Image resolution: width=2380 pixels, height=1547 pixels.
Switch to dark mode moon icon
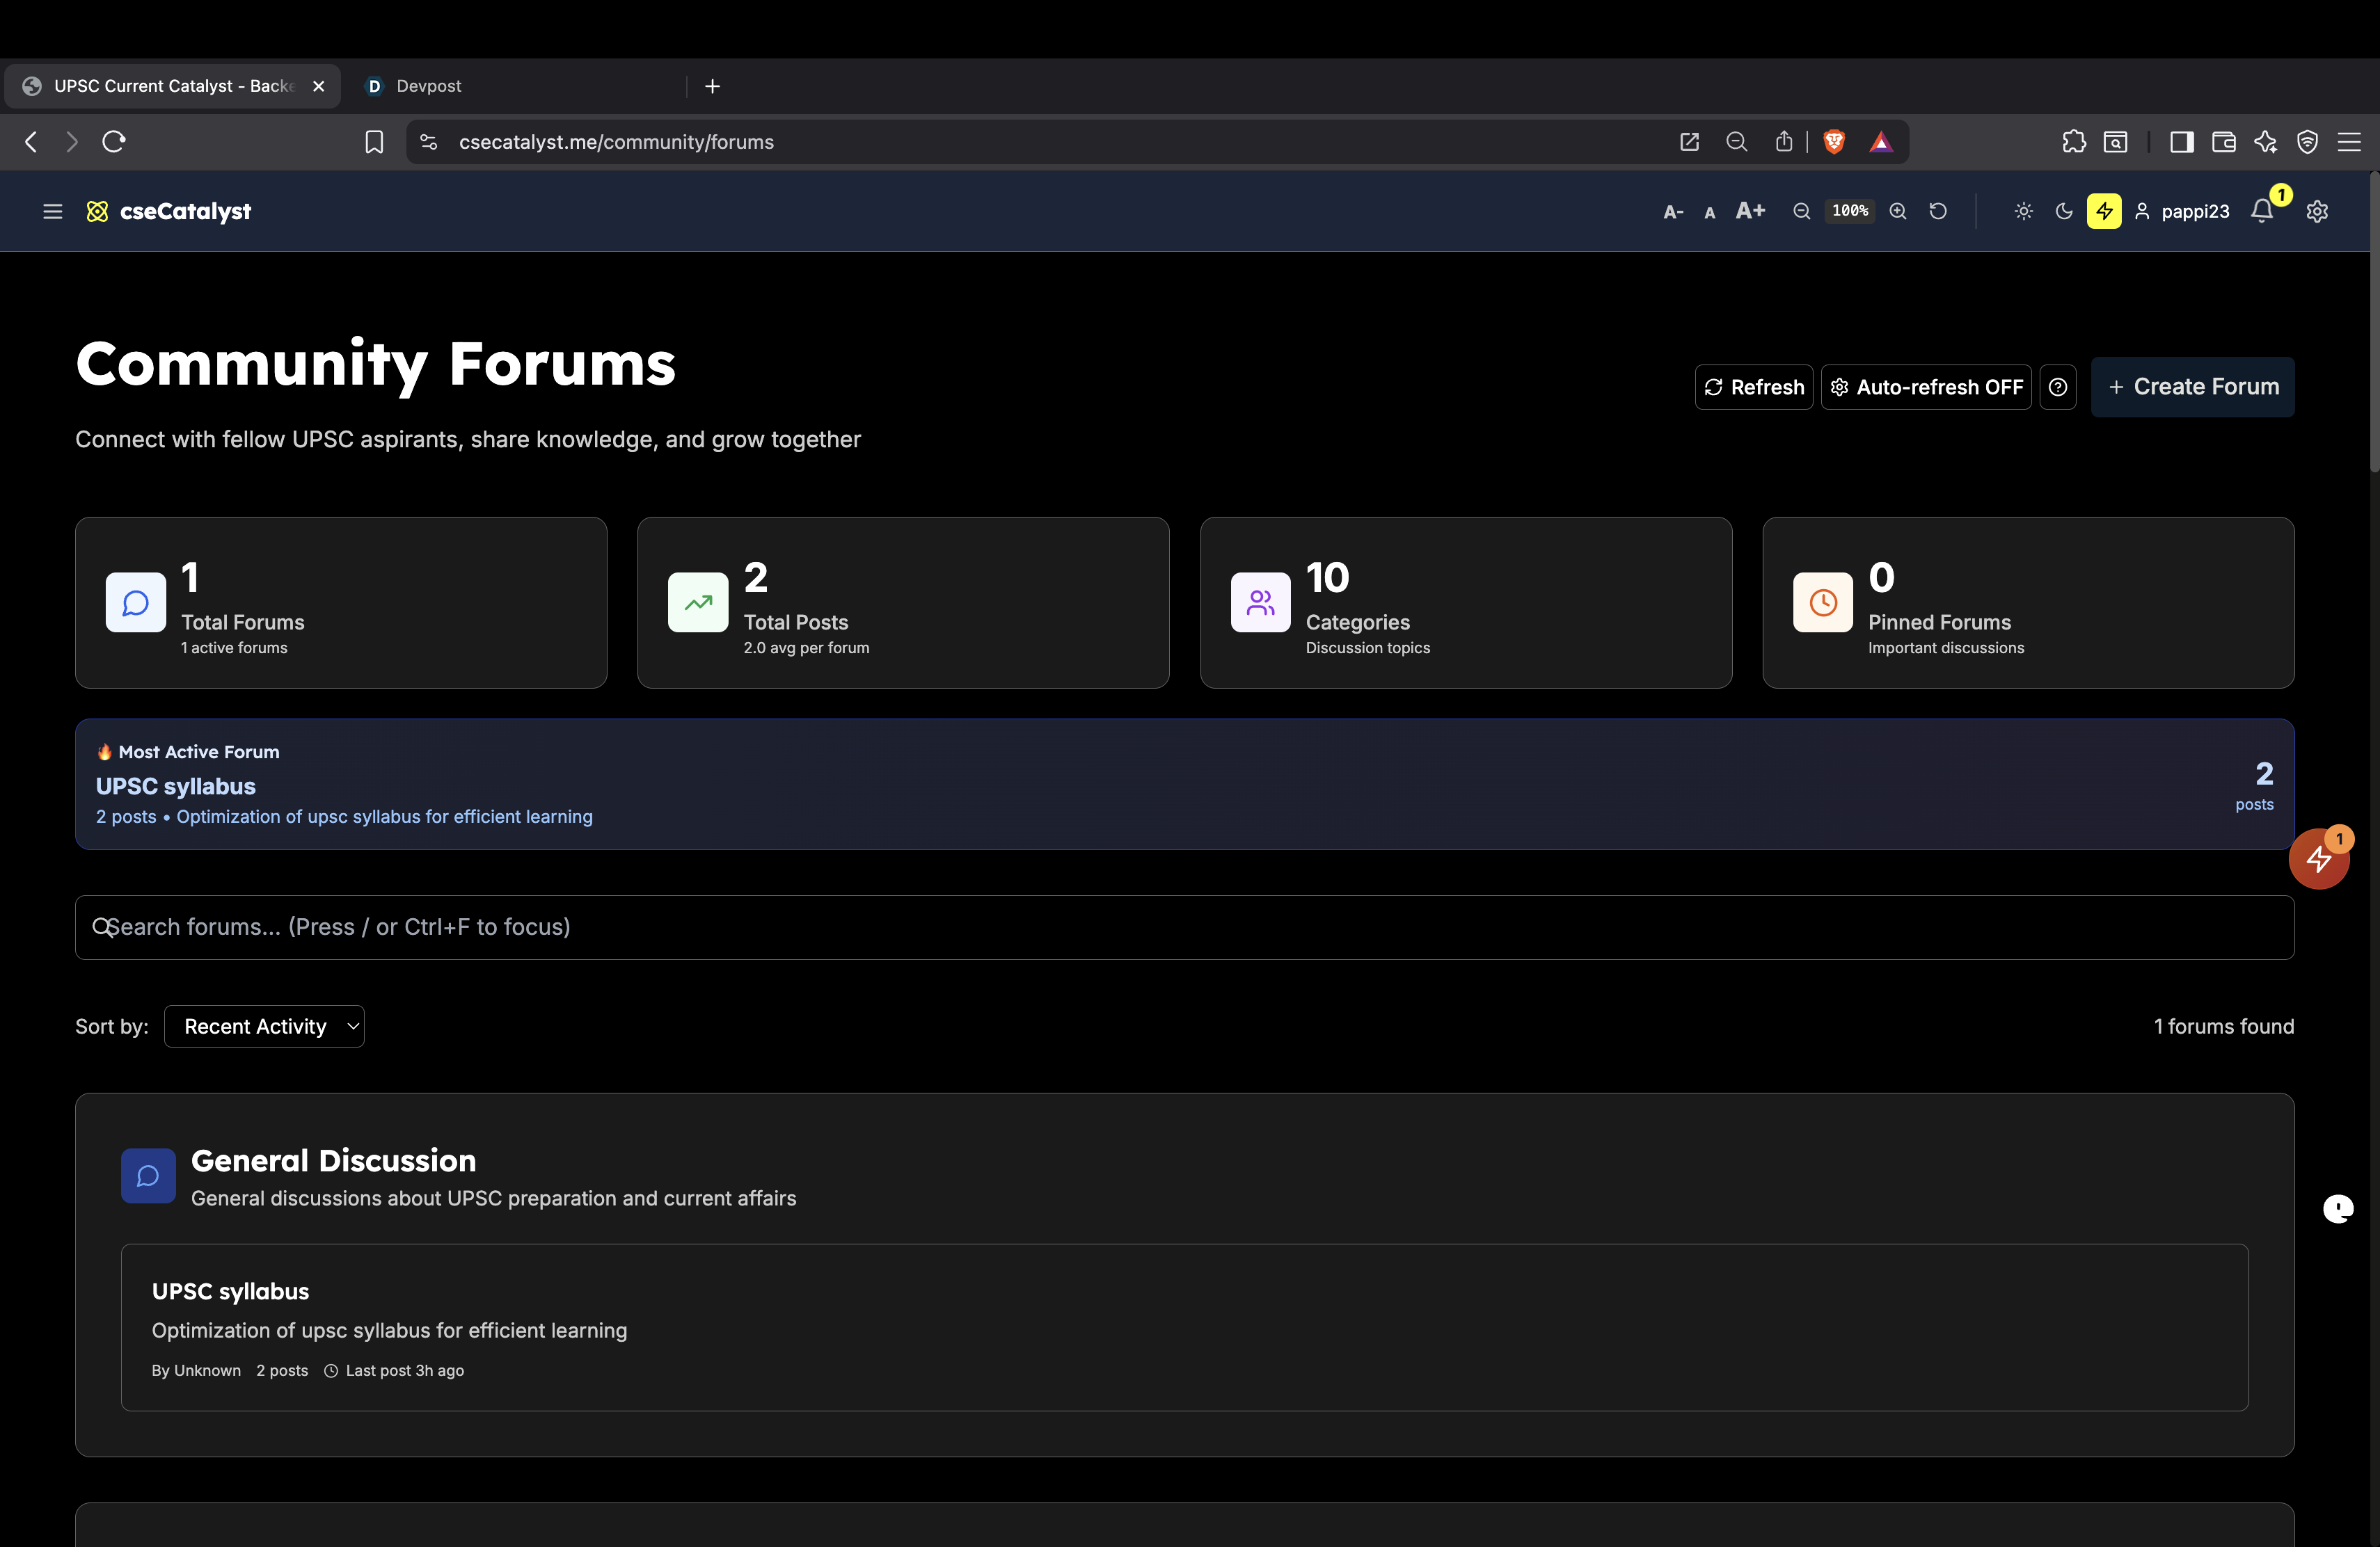2063,211
